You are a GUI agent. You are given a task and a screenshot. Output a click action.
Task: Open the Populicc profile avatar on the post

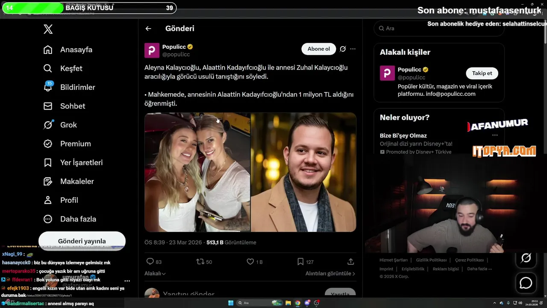[152, 50]
